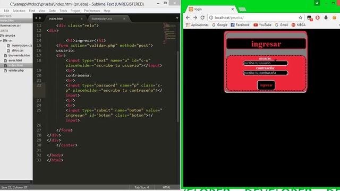Screen dimensions: 340x191
Task: Open the MEGA bookmark
Action: [x=299, y=25]
